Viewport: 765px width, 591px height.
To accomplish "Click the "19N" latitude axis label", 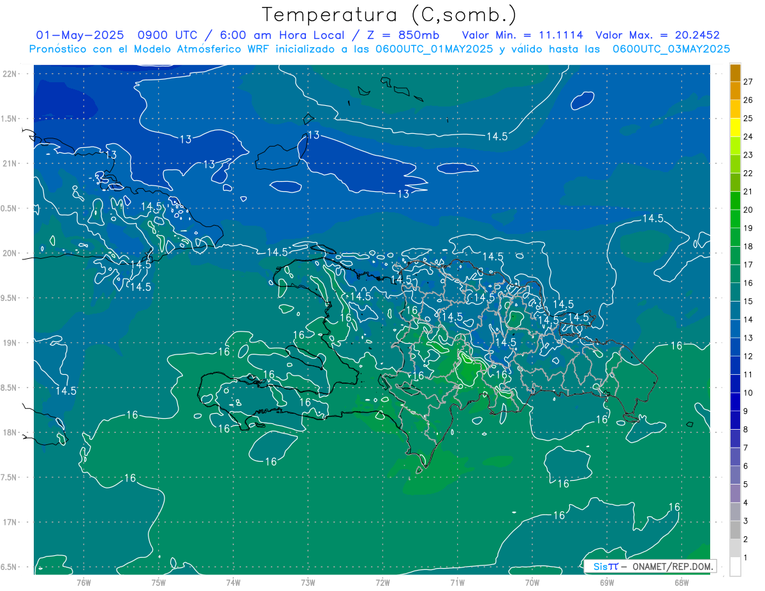I will pyautogui.click(x=10, y=342).
